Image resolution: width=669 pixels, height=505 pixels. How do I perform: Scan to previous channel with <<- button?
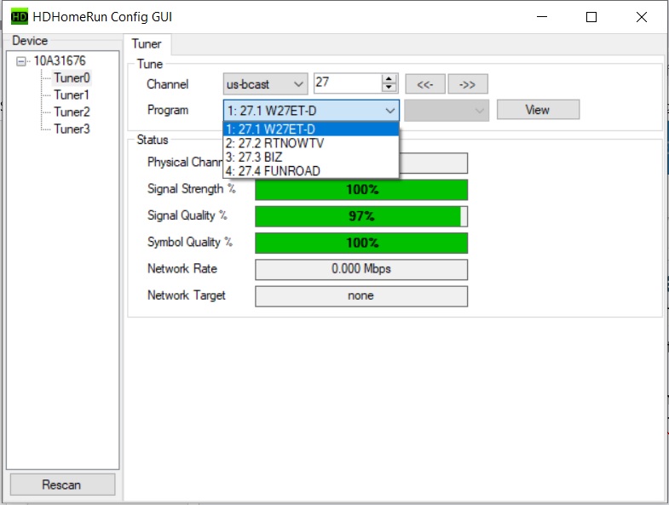point(425,84)
